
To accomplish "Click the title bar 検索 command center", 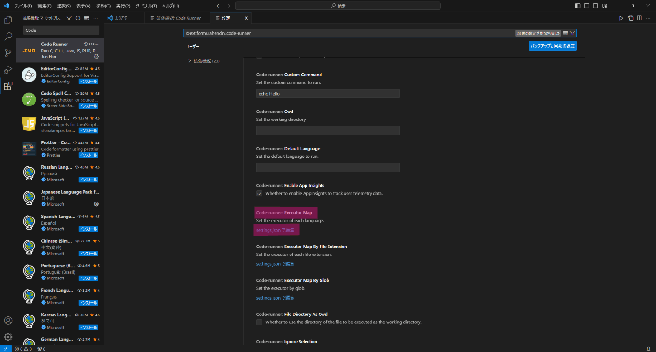I will 338,6.
